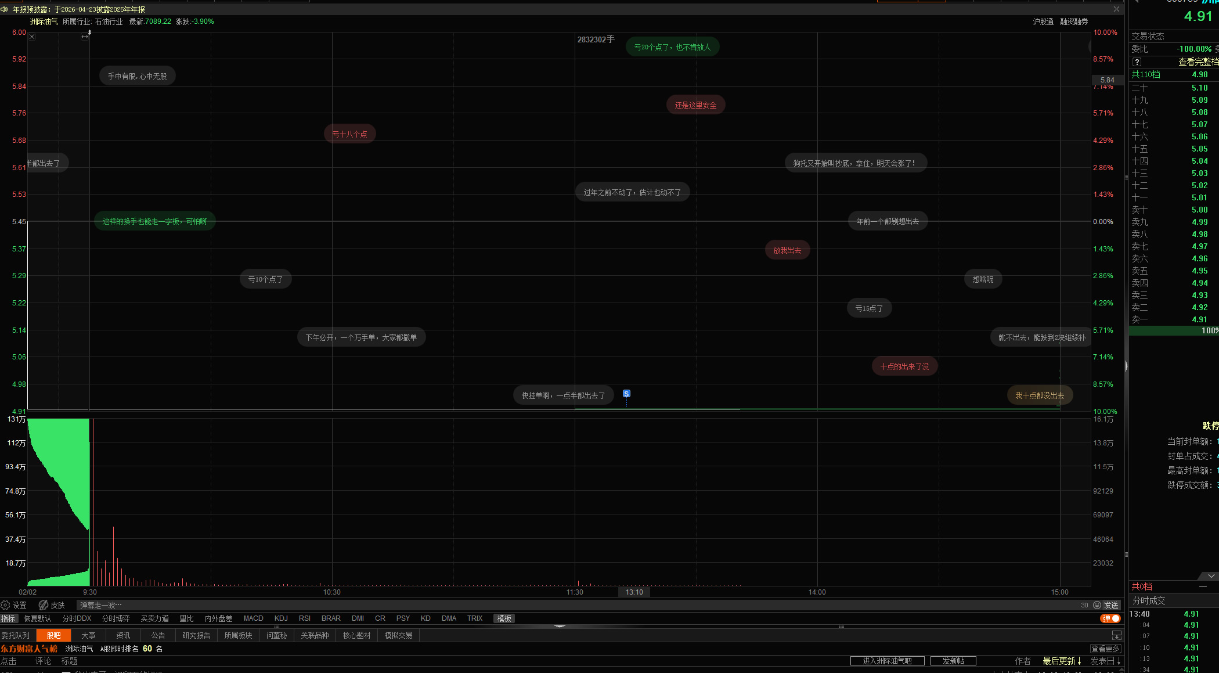Close the small x at chart corner
The height and width of the screenshot is (673, 1219).
[x=32, y=37]
